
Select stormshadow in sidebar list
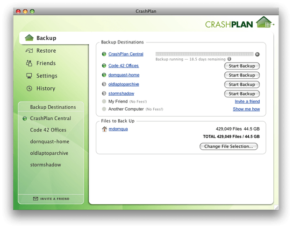click(46, 165)
